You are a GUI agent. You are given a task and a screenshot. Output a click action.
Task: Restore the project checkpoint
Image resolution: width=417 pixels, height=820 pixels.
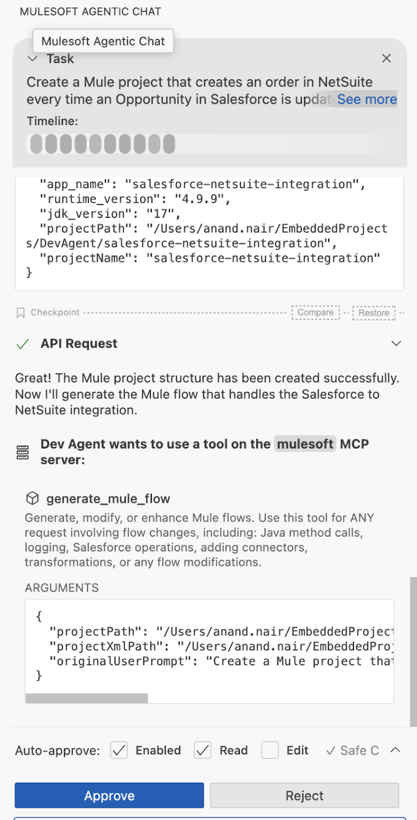(x=374, y=312)
